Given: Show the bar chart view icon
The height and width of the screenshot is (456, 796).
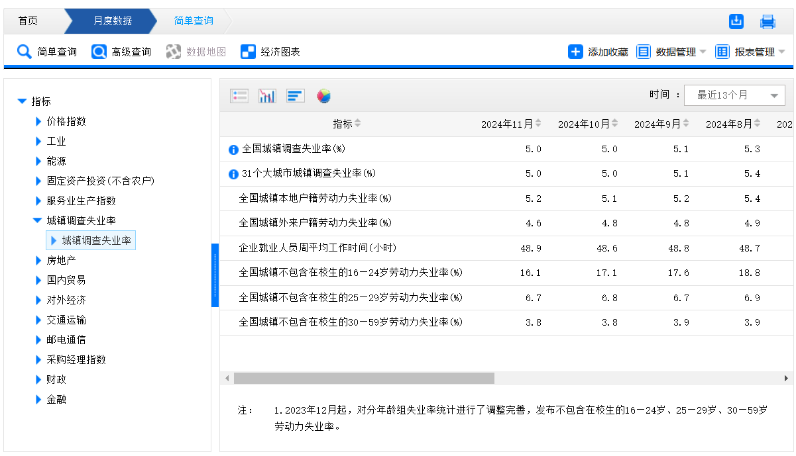Looking at the screenshot, I should coord(267,96).
